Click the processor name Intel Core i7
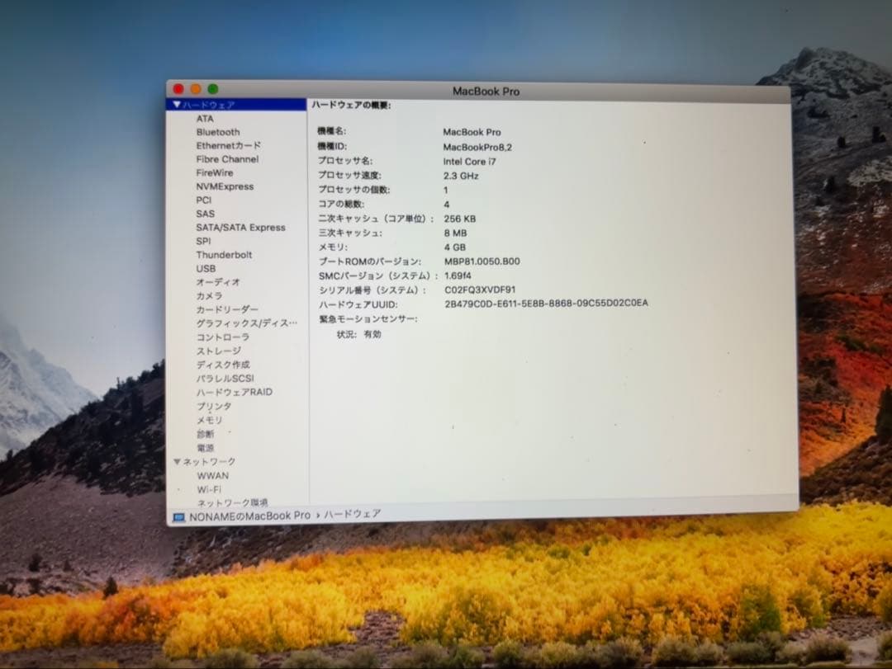Viewport: 892px width, 669px height. coord(469,162)
